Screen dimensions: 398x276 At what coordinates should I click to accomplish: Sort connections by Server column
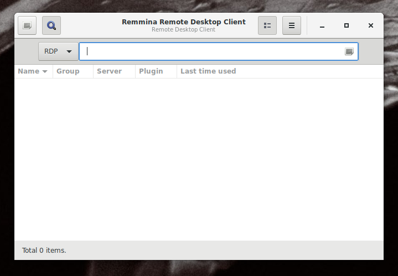pos(114,71)
